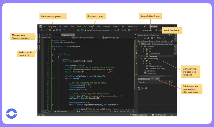Open the Current Document startup dropdown arrow
Viewport: 214px width, 127px height.
(x=110, y=30)
